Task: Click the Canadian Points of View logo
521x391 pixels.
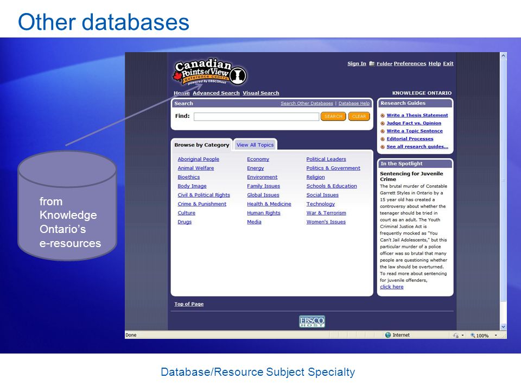Action: pyautogui.click(x=209, y=72)
